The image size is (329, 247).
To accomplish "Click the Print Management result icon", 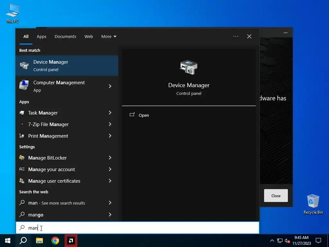I will 22,136.
